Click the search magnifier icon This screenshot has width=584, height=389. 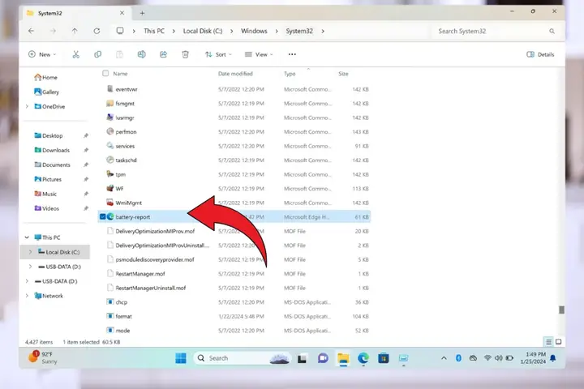coord(552,32)
